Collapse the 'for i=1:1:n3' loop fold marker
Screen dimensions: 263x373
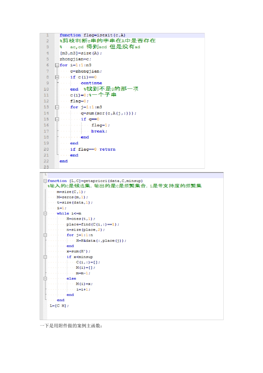[57, 65]
